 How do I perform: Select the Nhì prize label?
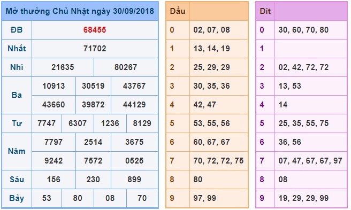pyautogui.click(x=17, y=67)
